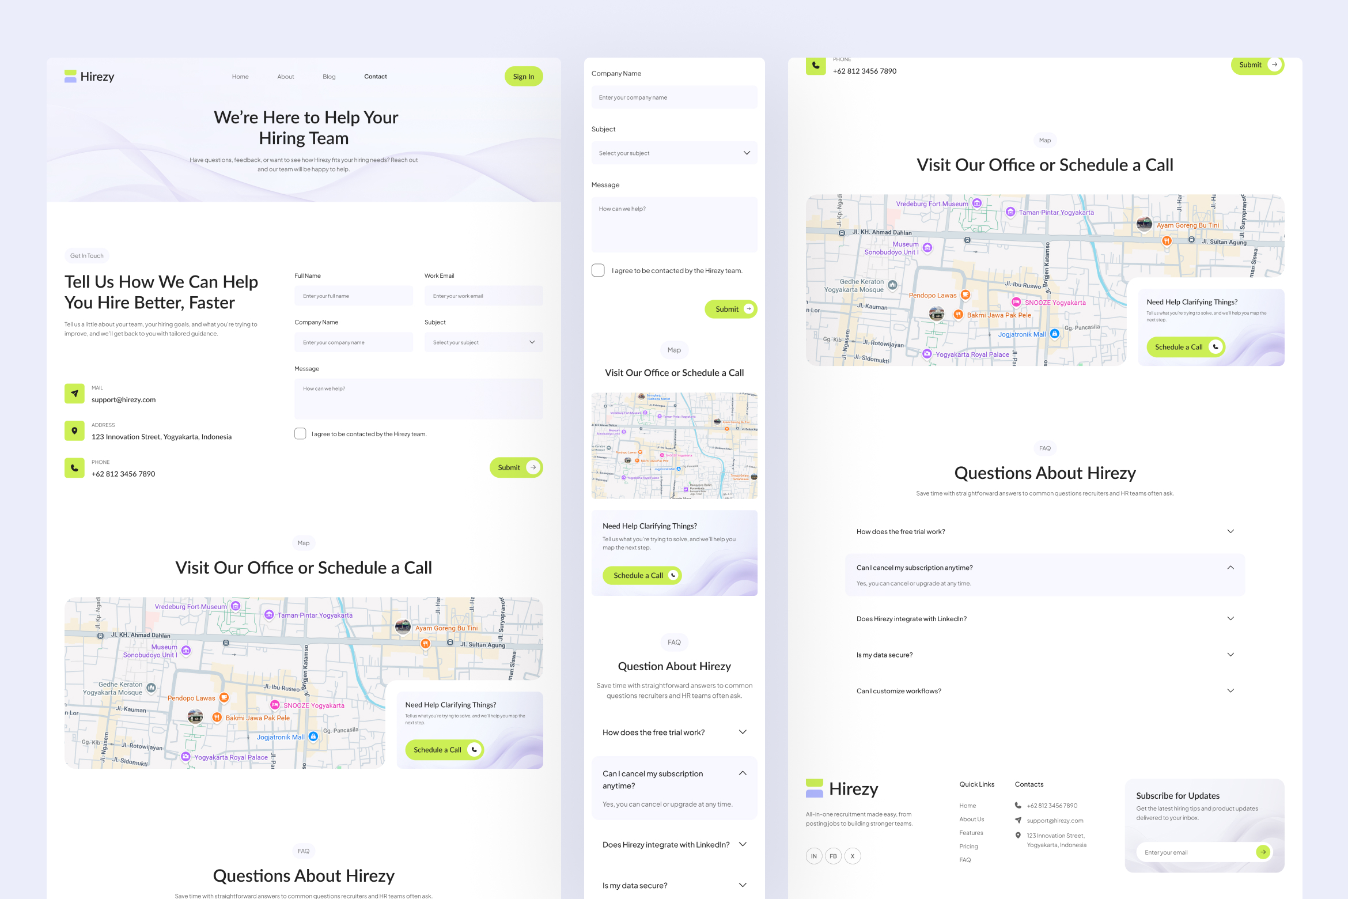Go to the About nav item
The width and height of the screenshot is (1348, 899).
tap(286, 77)
